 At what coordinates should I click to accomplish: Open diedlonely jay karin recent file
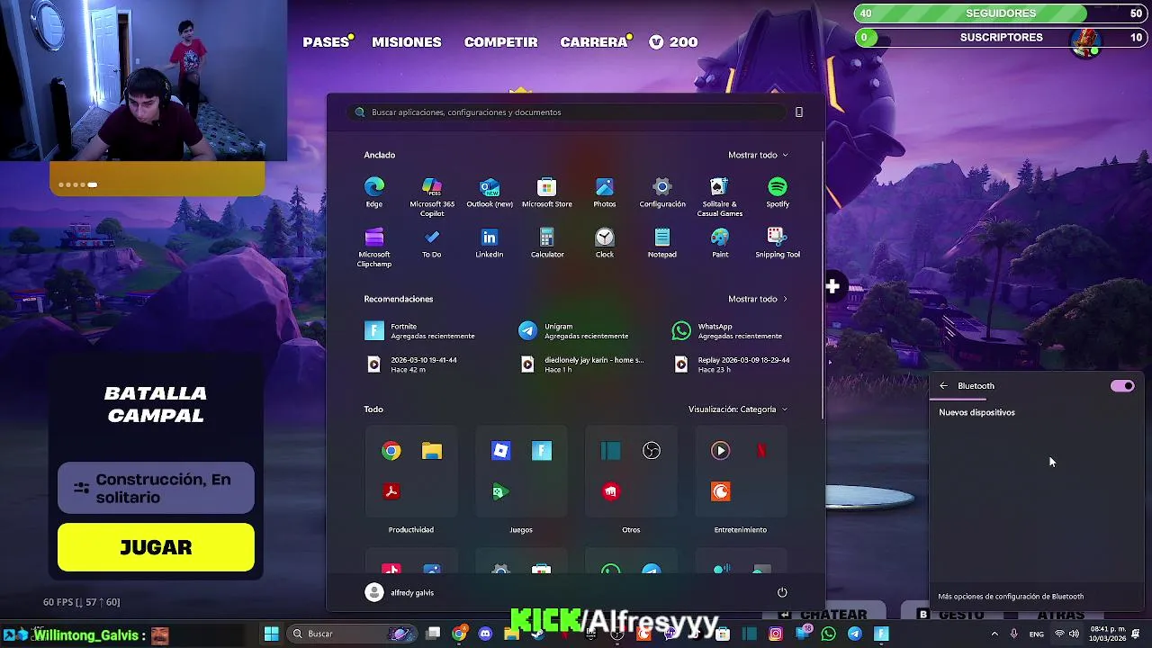click(x=583, y=364)
